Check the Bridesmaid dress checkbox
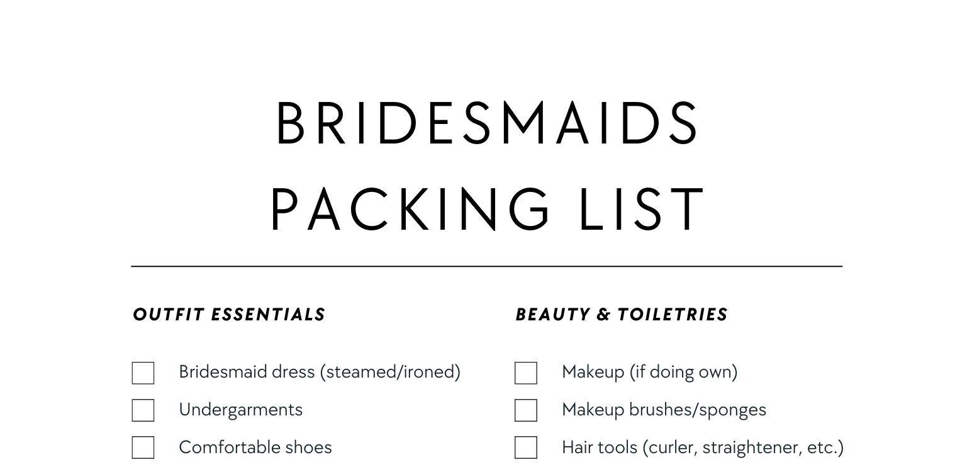 point(143,373)
